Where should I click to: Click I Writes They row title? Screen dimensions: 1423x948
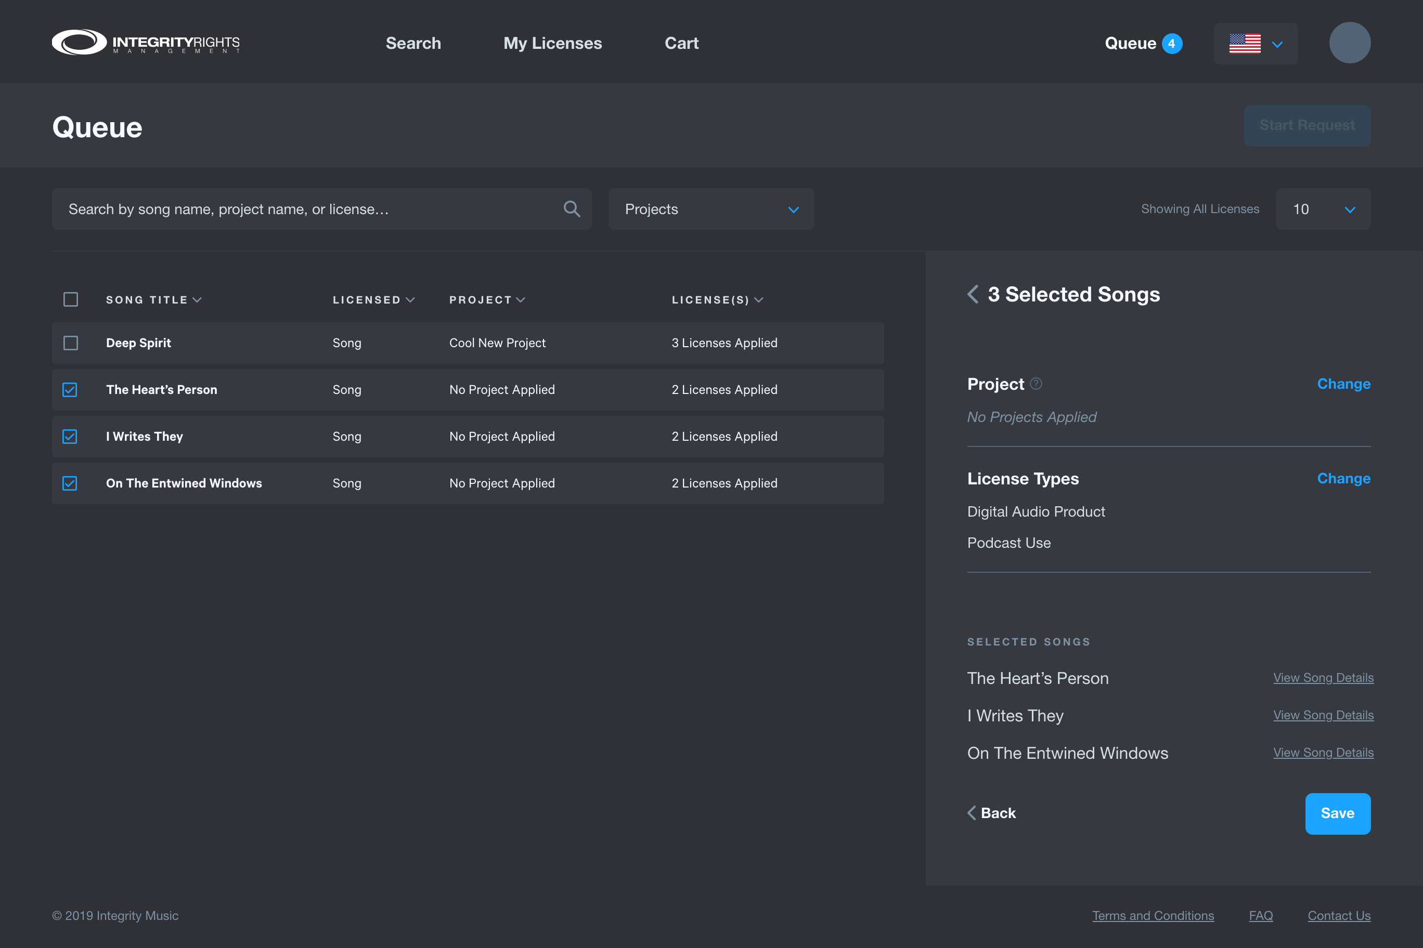click(x=145, y=437)
